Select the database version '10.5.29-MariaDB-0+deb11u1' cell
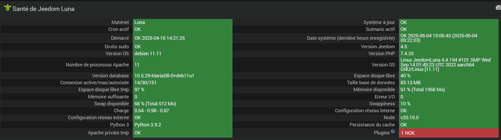The height and width of the screenshot is (140, 501). (164, 76)
